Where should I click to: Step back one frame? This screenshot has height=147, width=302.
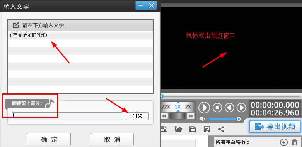[x=229, y=108]
